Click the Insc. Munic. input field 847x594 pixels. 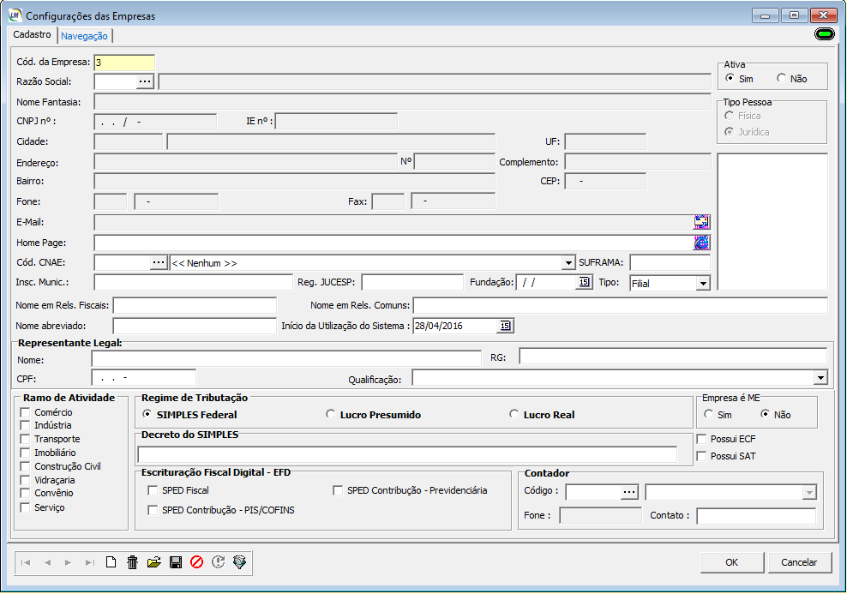194,282
